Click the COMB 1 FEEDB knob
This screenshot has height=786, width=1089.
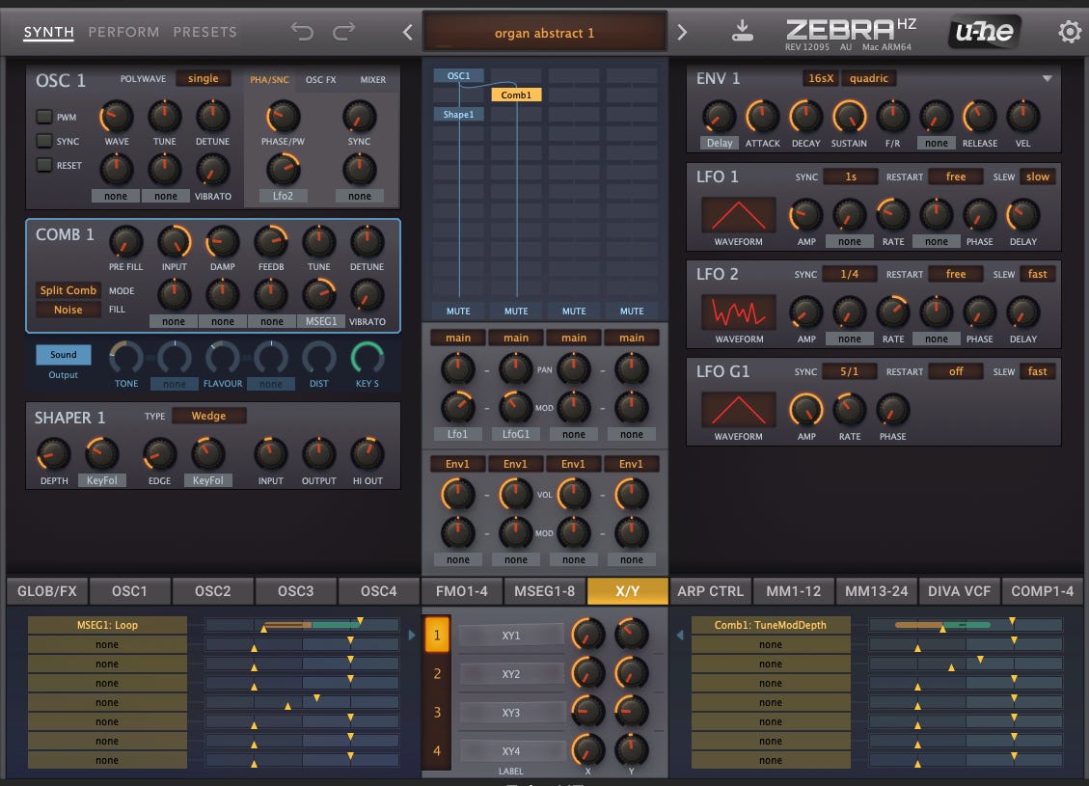pyautogui.click(x=271, y=242)
